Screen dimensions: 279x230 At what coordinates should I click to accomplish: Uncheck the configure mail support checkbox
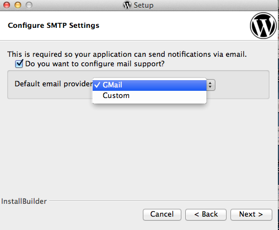tap(19, 63)
